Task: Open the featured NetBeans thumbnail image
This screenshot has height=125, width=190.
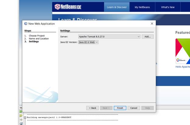Action: tap(183, 51)
